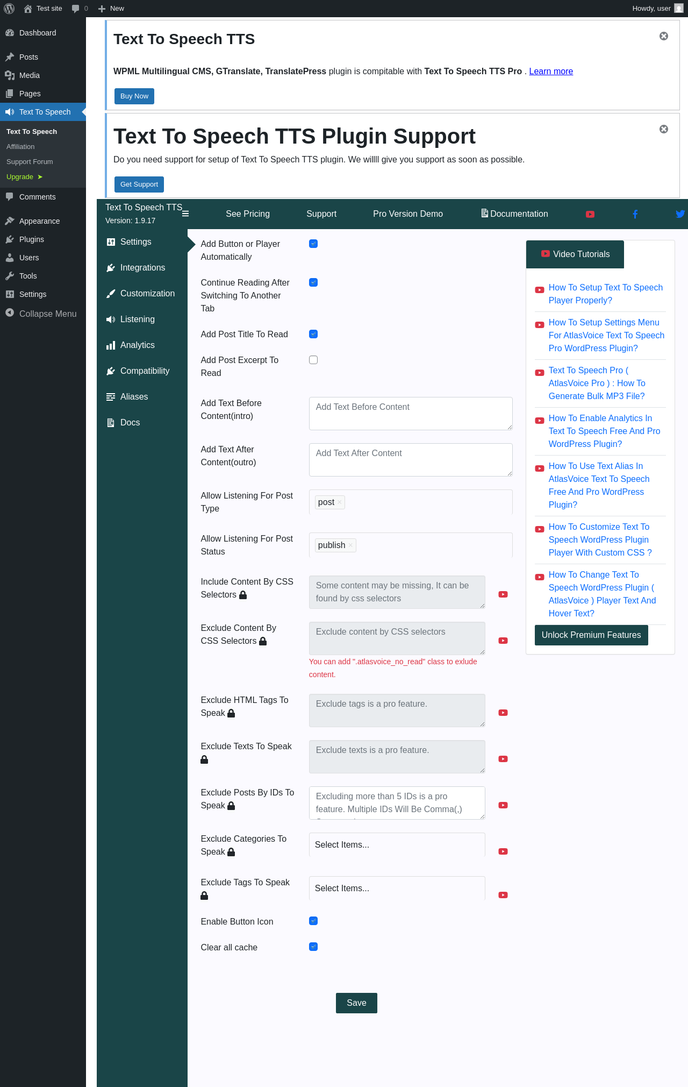Click the Add Text Before Content field
The height and width of the screenshot is (1087, 688).
411,414
